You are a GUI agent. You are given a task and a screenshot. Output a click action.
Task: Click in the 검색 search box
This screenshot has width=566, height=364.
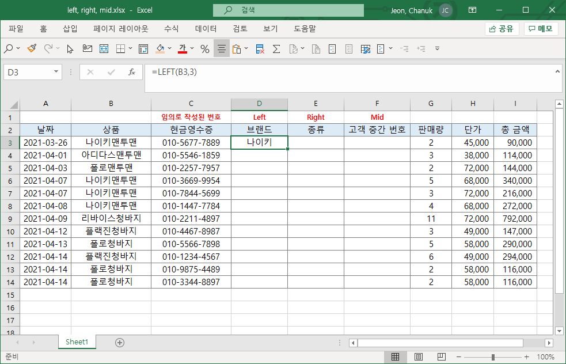[x=288, y=10]
